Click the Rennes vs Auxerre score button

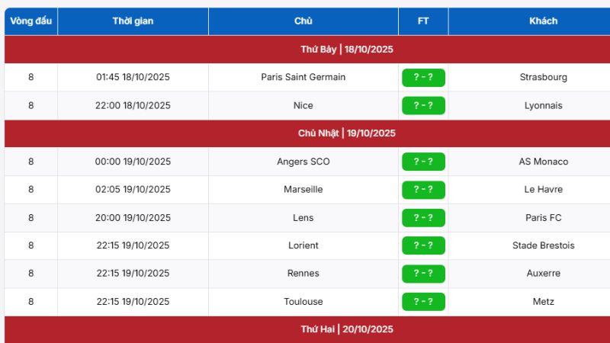point(423,273)
